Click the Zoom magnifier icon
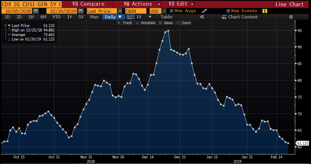The height and width of the screenshot is (164, 311). [178, 23]
